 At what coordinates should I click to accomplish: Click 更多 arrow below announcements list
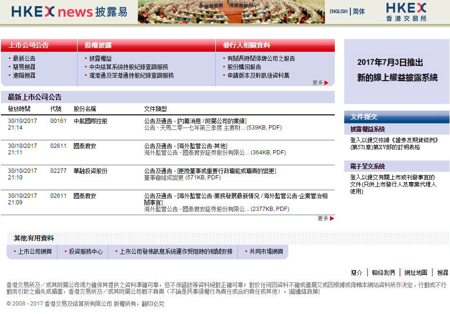tap(326, 218)
